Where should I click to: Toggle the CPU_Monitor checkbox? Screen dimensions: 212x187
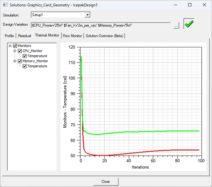20,51
